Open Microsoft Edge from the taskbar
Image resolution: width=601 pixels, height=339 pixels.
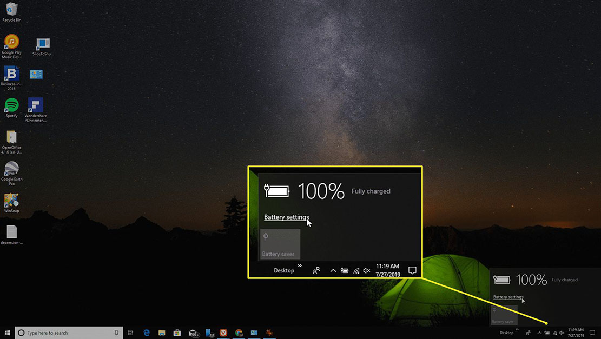click(x=147, y=333)
